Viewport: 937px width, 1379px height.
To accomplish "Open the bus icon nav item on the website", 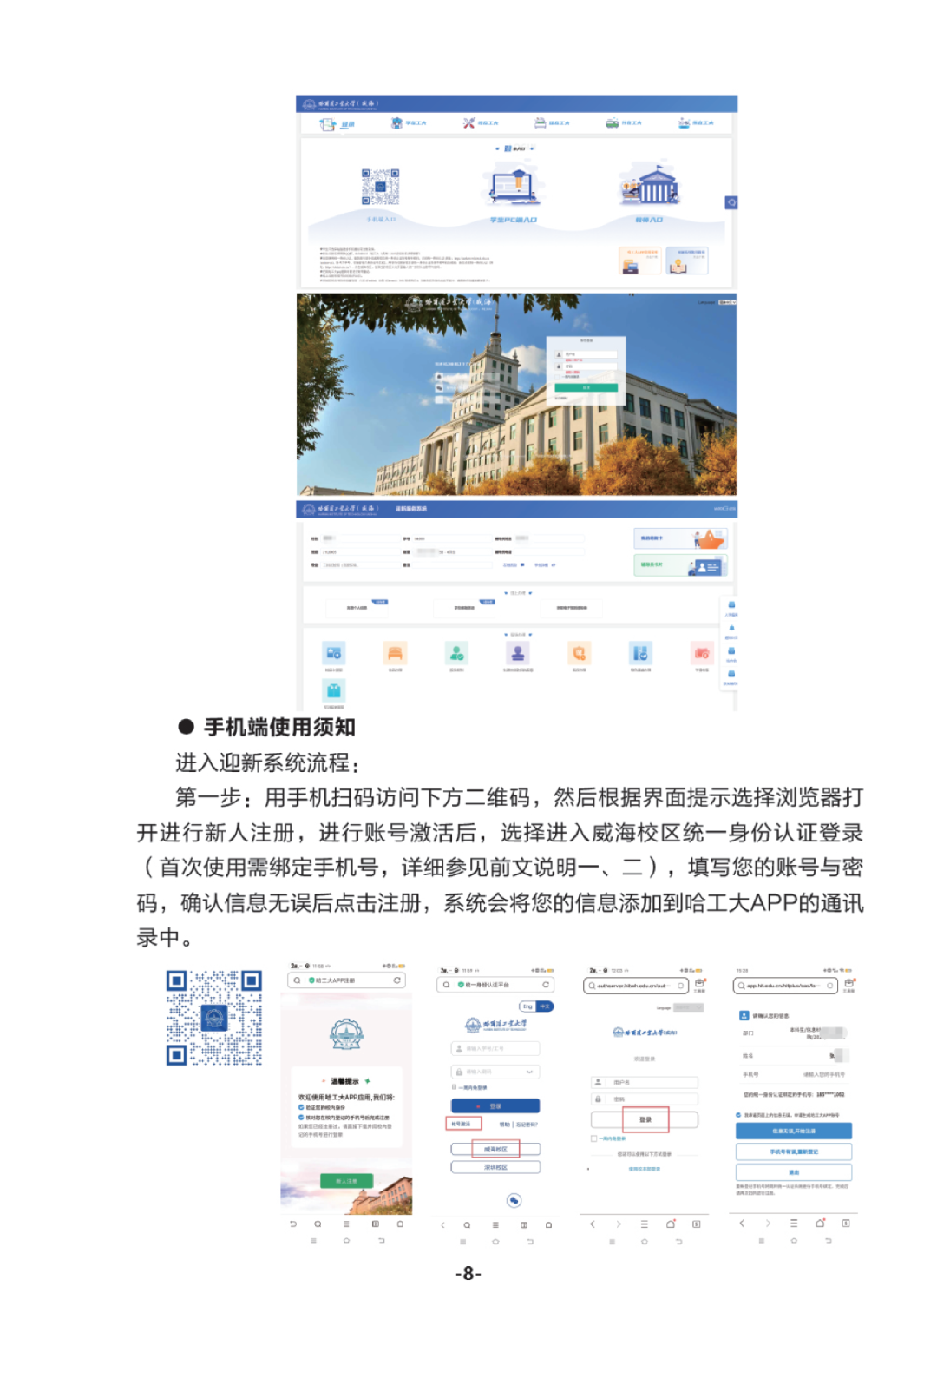I will [623, 123].
